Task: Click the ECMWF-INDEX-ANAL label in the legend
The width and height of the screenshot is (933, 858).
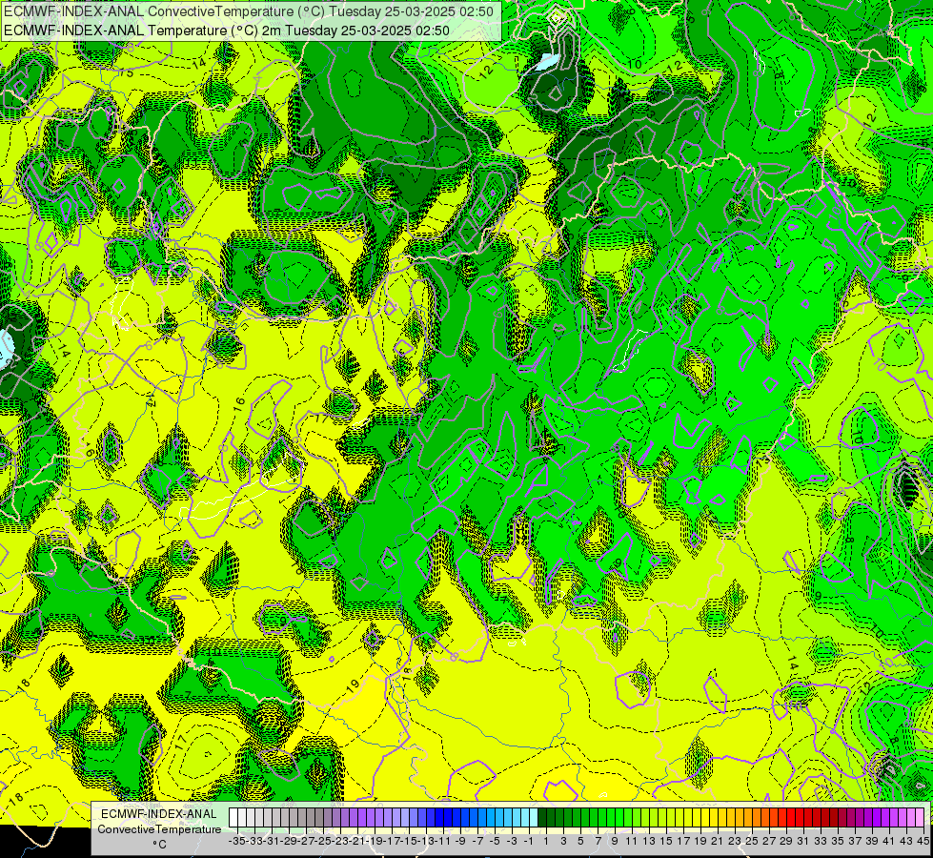Action: [x=159, y=814]
